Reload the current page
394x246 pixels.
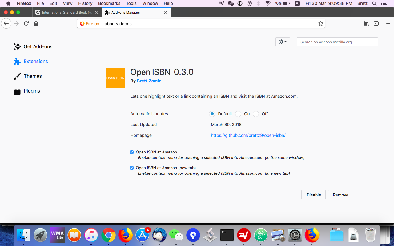[26, 23]
